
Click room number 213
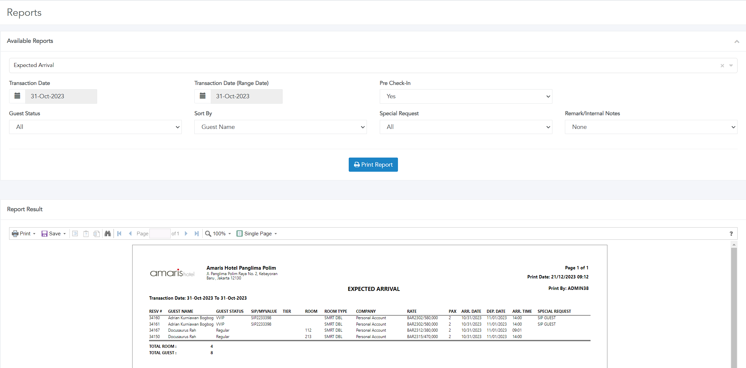pyautogui.click(x=308, y=337)
